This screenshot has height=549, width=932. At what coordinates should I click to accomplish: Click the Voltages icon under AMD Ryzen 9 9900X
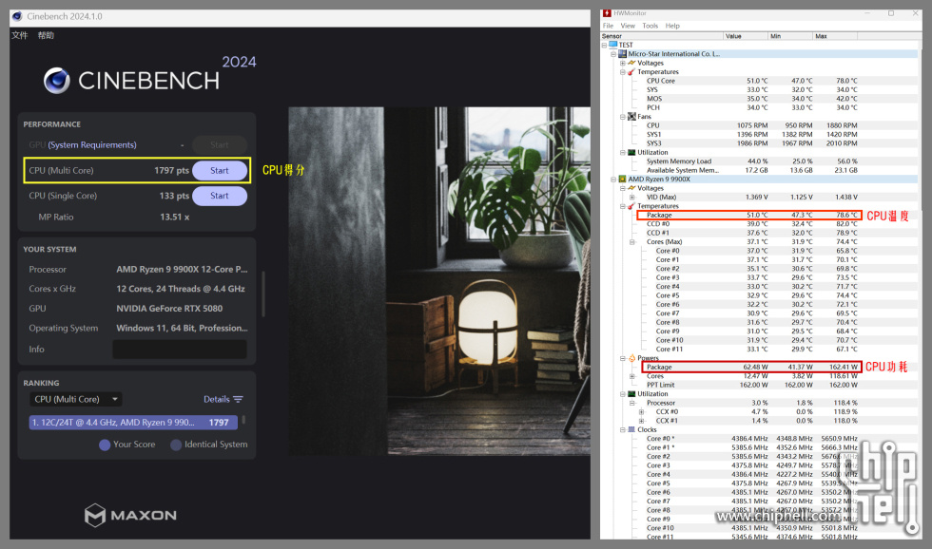631,187
